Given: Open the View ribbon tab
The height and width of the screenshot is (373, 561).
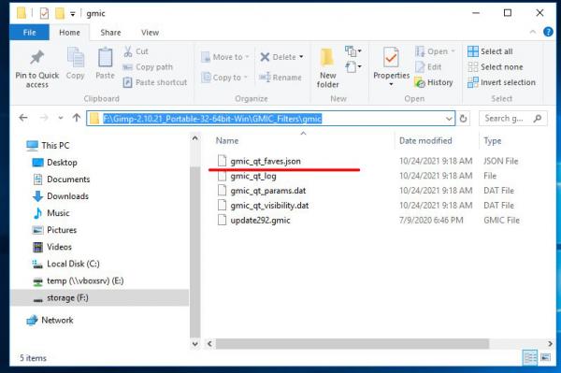Looking at the screenshot, I should tap(150, 33).
